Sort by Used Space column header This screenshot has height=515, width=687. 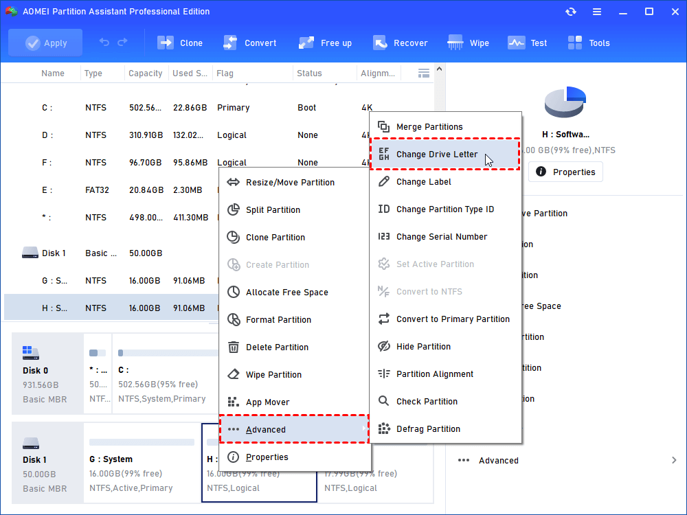pos(190,73)
